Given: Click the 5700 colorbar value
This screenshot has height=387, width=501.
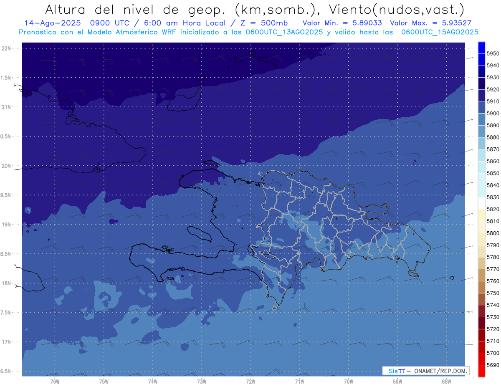Looking at the screenshot, I should coord(493,353).
